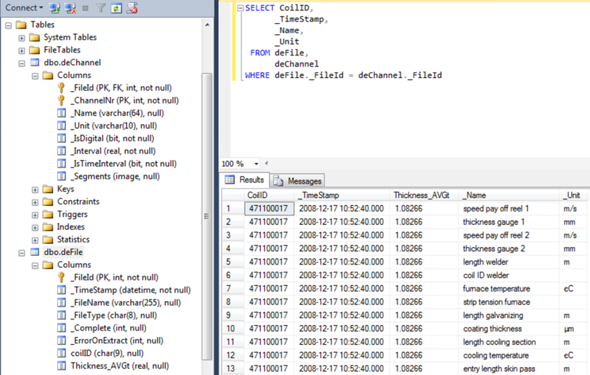This screenshot has height=375, width=590.
Task: Expand the System Tables folder
Action: [x=22, y=38]
